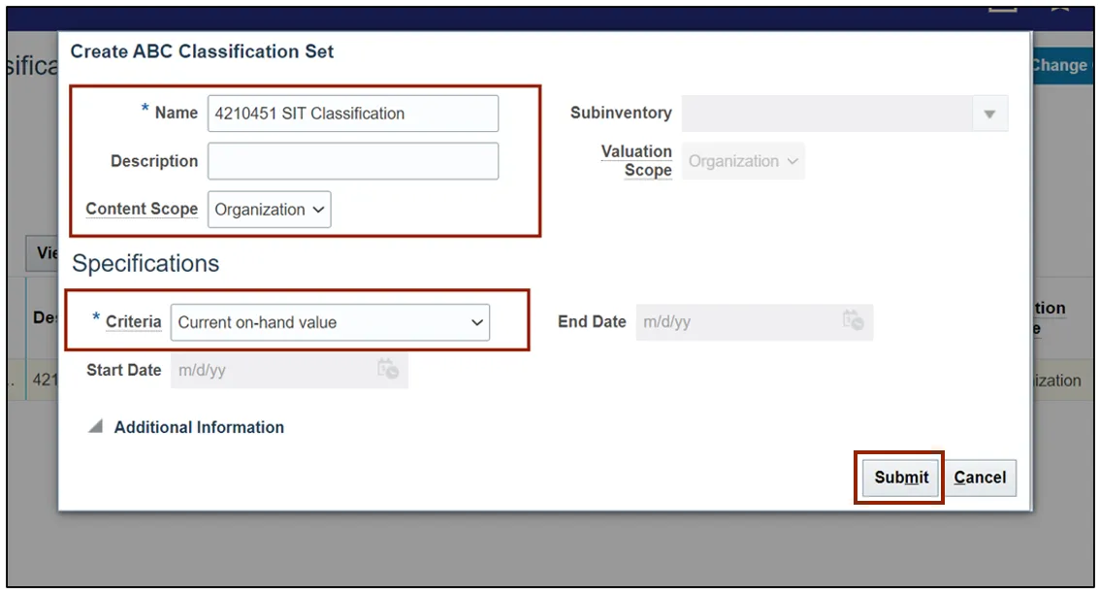Click the Specifications section heading
Screen dimensions: 1100x594
(146, 264)
